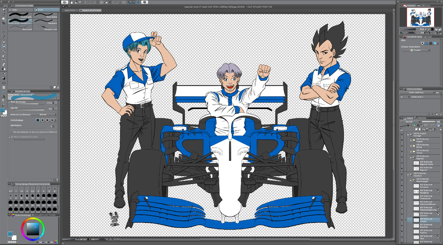Delete sub tool with trash icon

tap(58, 87)
